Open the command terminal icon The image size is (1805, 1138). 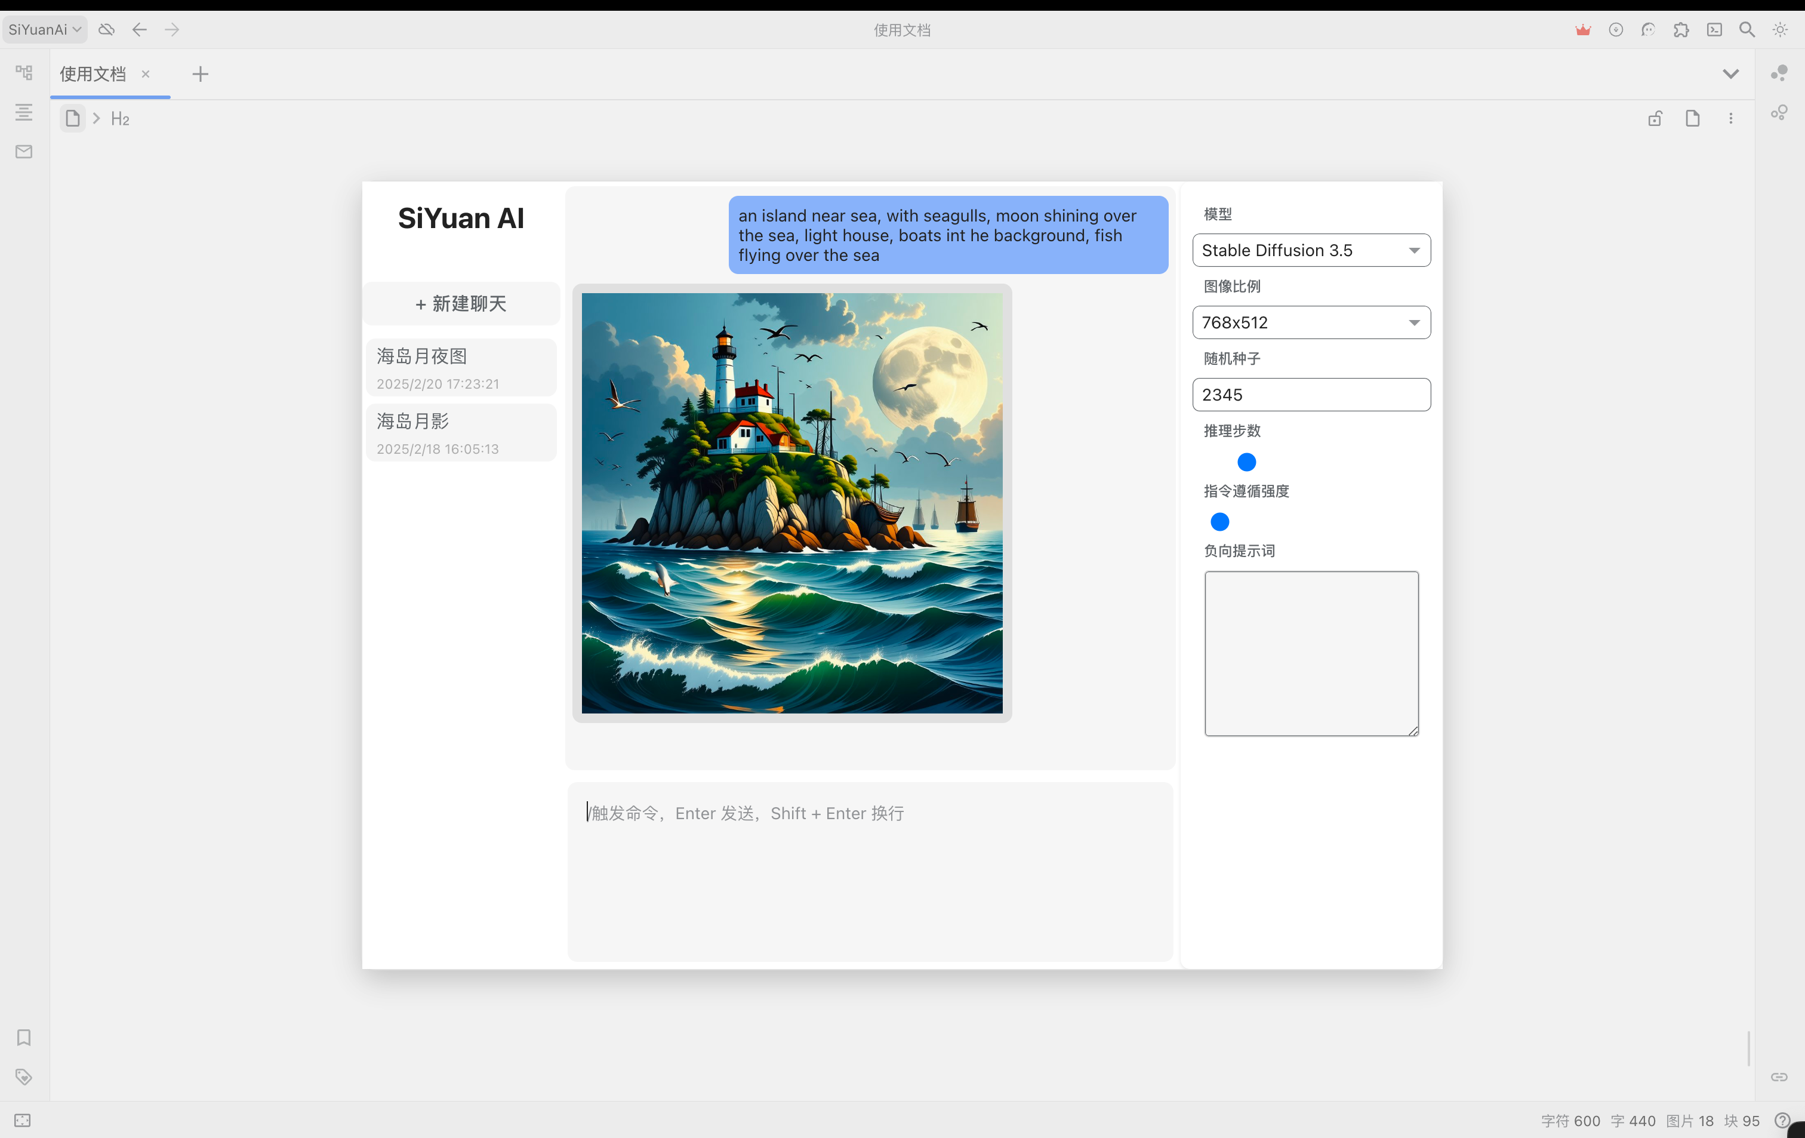click(x=1715, y=30)
